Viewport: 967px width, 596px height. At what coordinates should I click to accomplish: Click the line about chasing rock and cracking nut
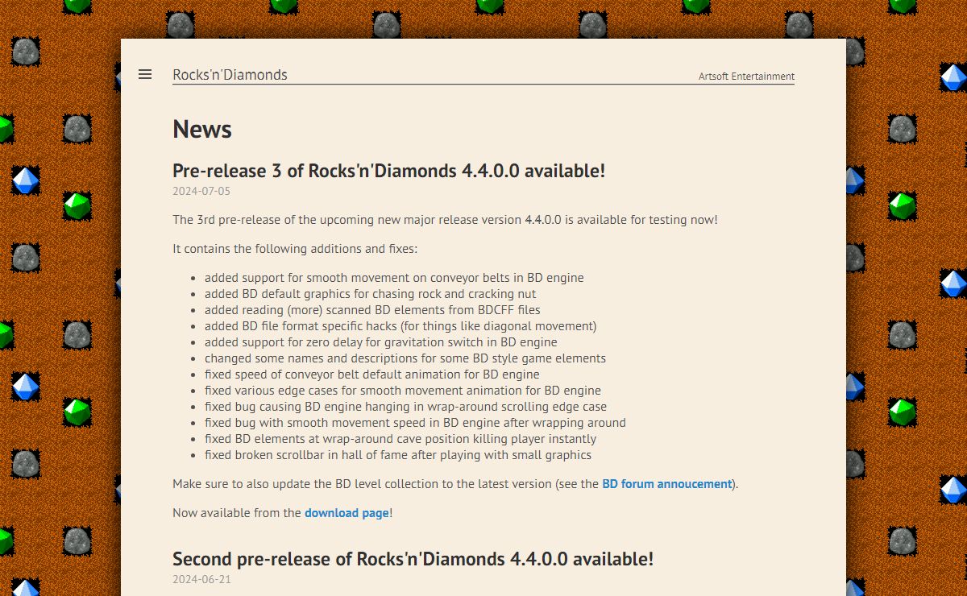point(370,294)
